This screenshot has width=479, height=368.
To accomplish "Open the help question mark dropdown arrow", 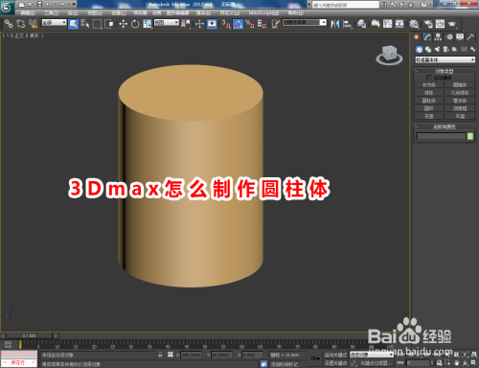I will click(x=431, y=5).
